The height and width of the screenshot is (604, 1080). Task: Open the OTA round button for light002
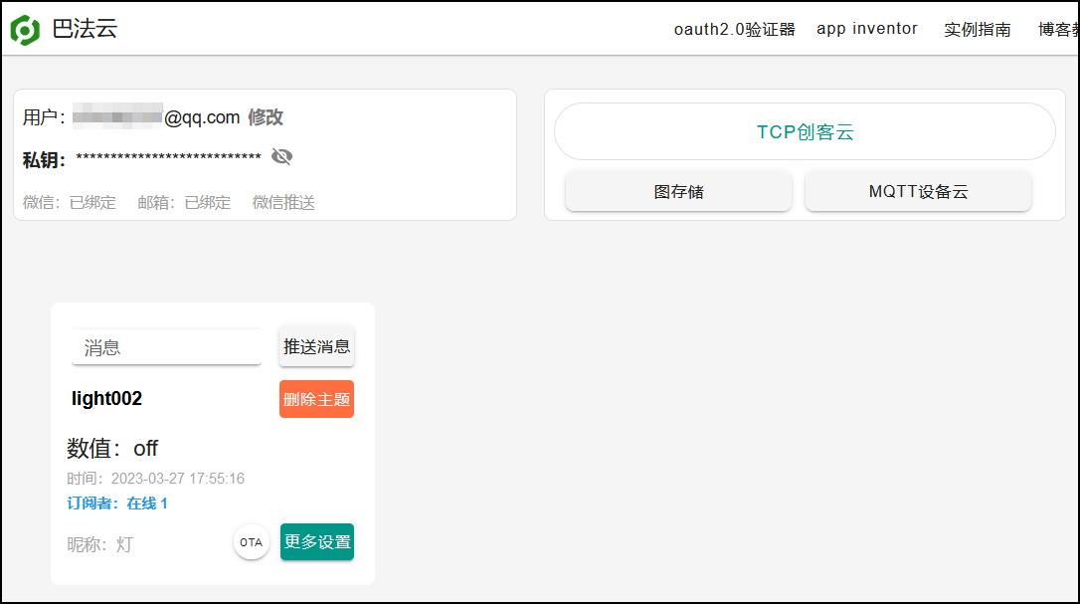pos(251,542)
